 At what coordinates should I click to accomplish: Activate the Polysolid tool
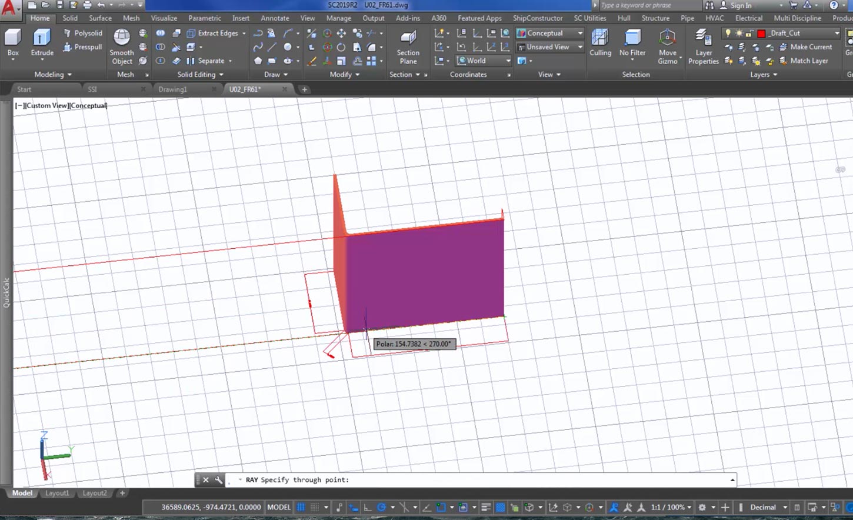87,33
